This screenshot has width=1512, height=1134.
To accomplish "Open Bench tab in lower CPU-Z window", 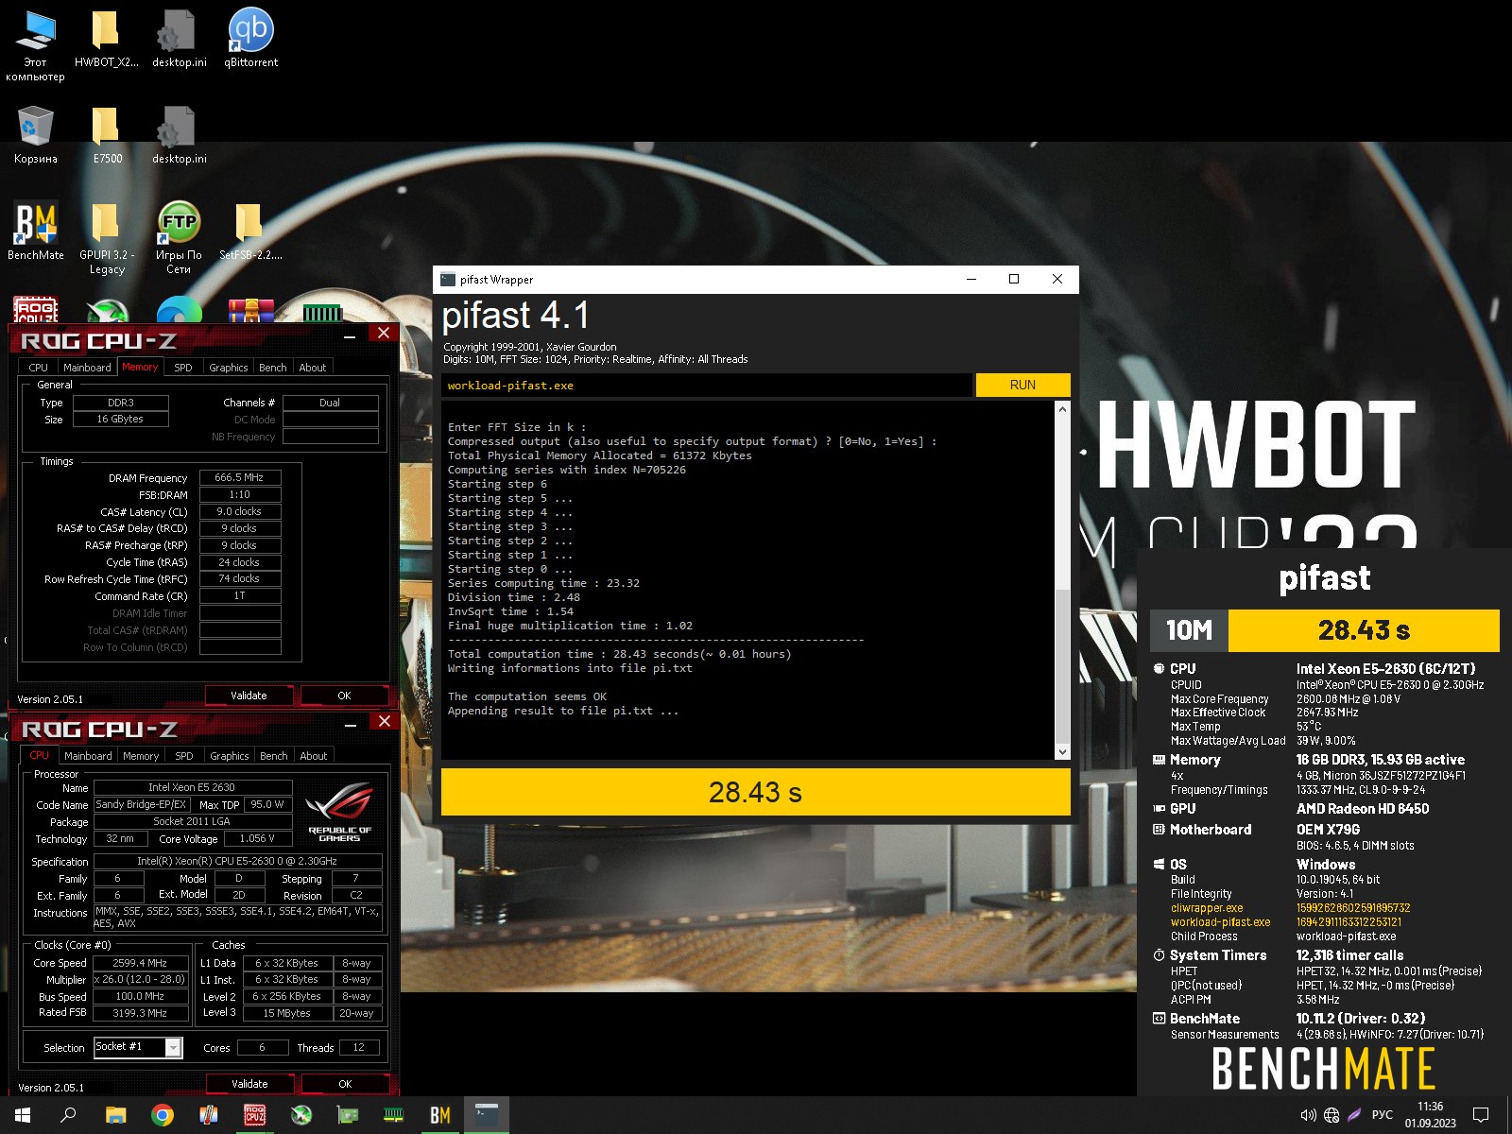I will click(x=274, y=756).
